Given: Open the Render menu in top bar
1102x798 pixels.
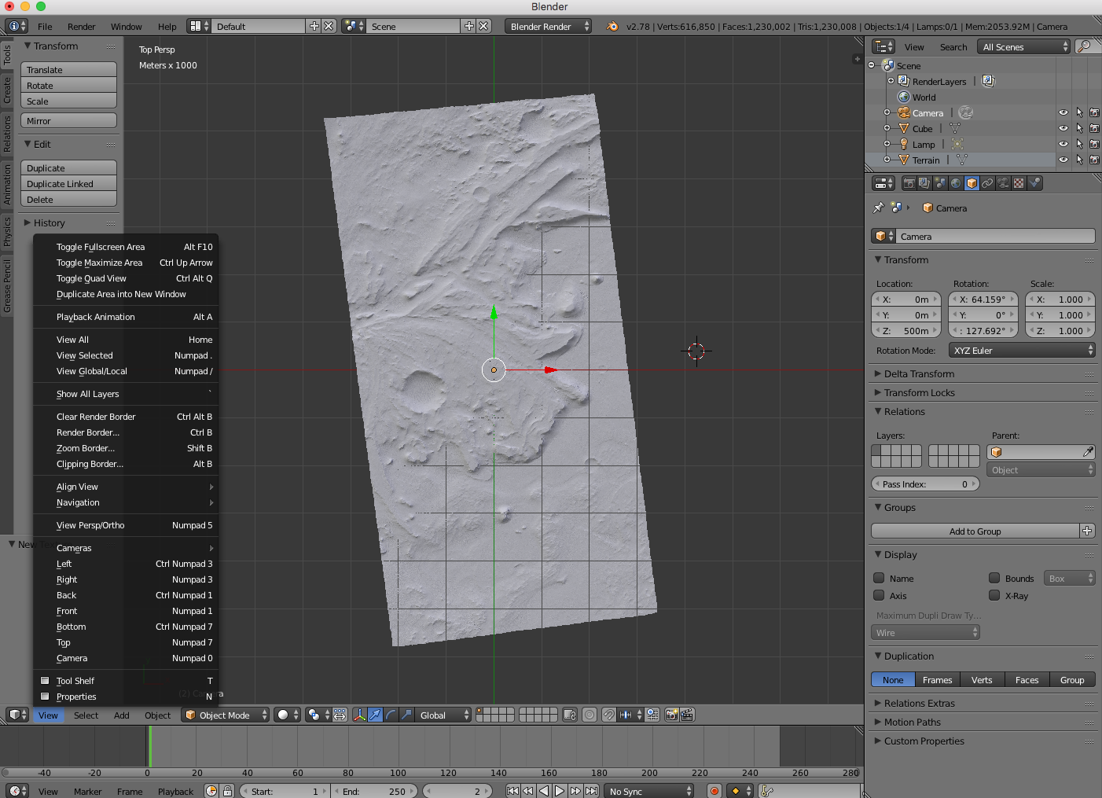Looking at the screenshot, I should click(x=81, y=26).
